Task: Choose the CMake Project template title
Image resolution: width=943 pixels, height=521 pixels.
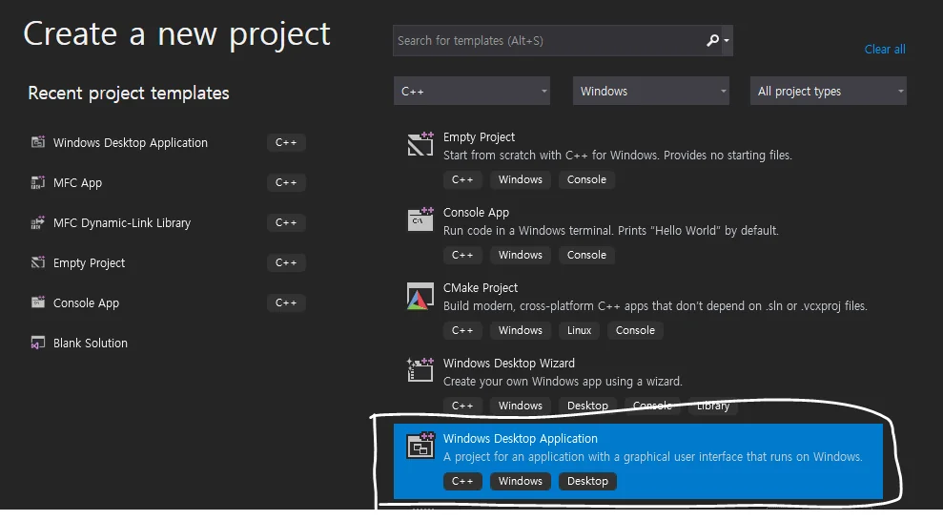Action: pyautogui.click(x=481, y=287)
